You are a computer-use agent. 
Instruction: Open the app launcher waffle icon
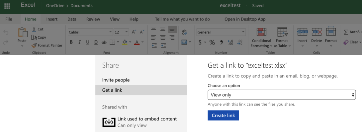(x=7, y=6)
